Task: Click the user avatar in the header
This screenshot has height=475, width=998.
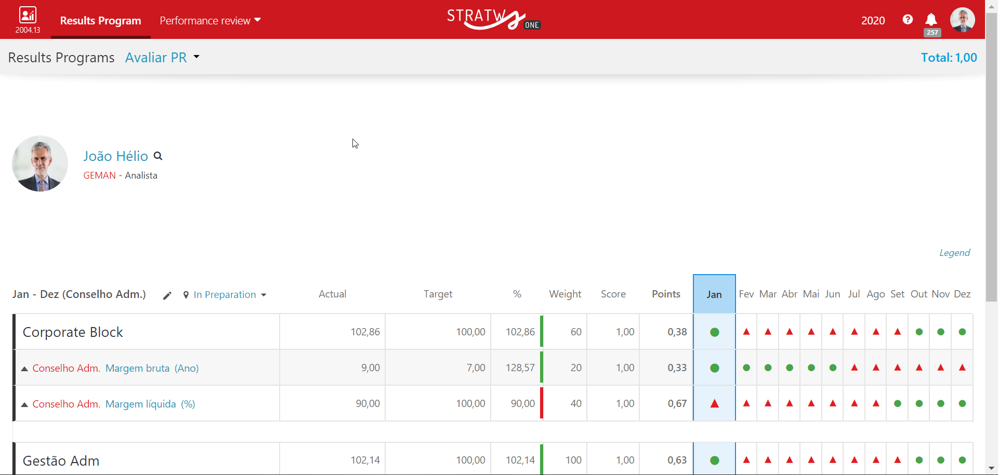Action: click(962, 20)
